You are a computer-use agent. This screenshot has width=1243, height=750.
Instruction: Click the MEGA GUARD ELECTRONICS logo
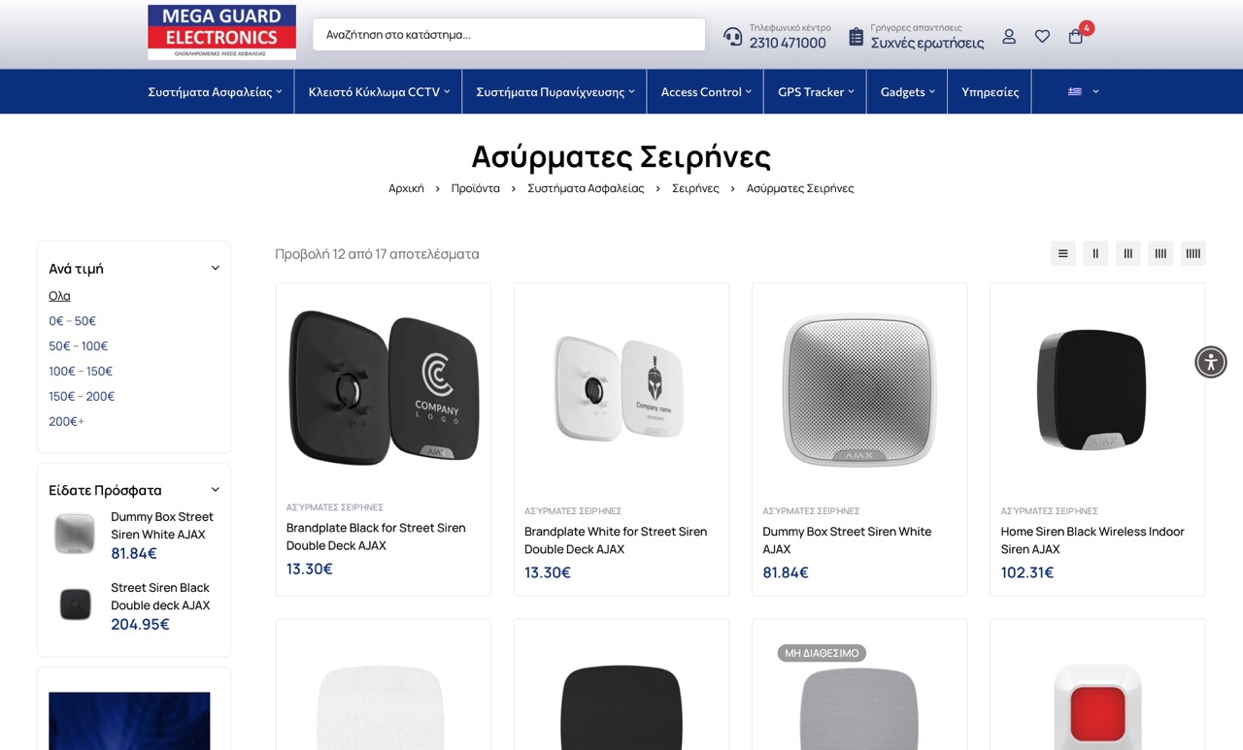tap(221, 32)
